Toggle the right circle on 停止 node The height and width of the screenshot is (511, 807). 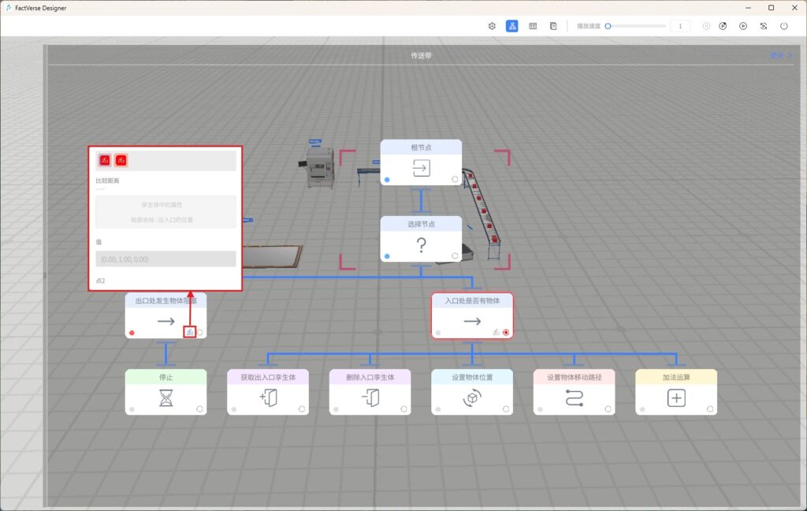(200, 409)
